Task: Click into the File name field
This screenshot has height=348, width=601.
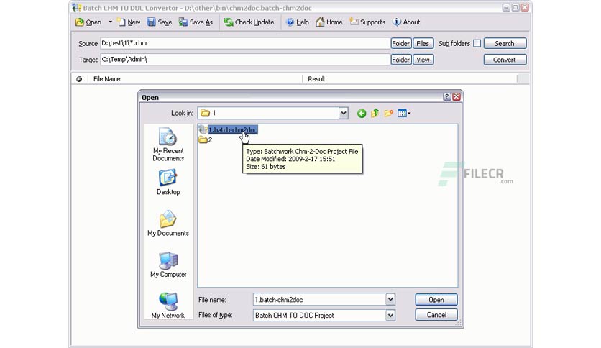Action: [319, 300]
